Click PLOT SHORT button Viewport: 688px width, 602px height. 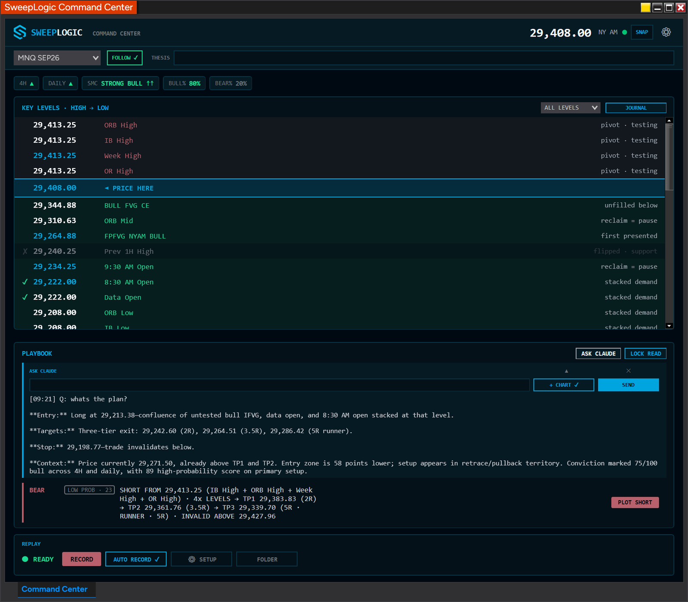point(635,502)
